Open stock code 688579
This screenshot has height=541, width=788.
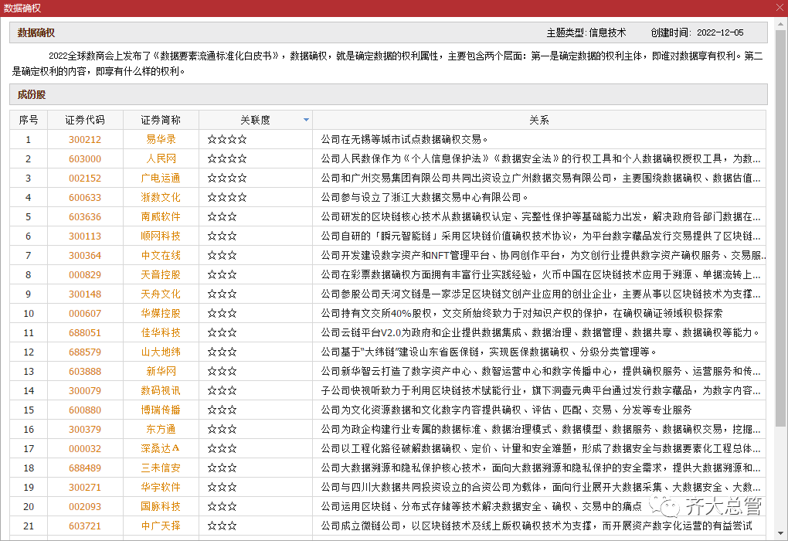coord(85,352)
